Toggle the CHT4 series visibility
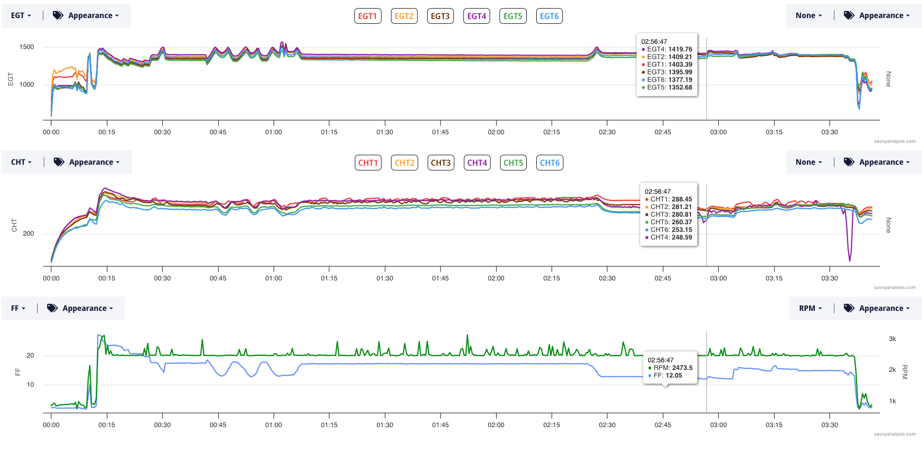Screen dimensions: 922x449 point(477,163)
